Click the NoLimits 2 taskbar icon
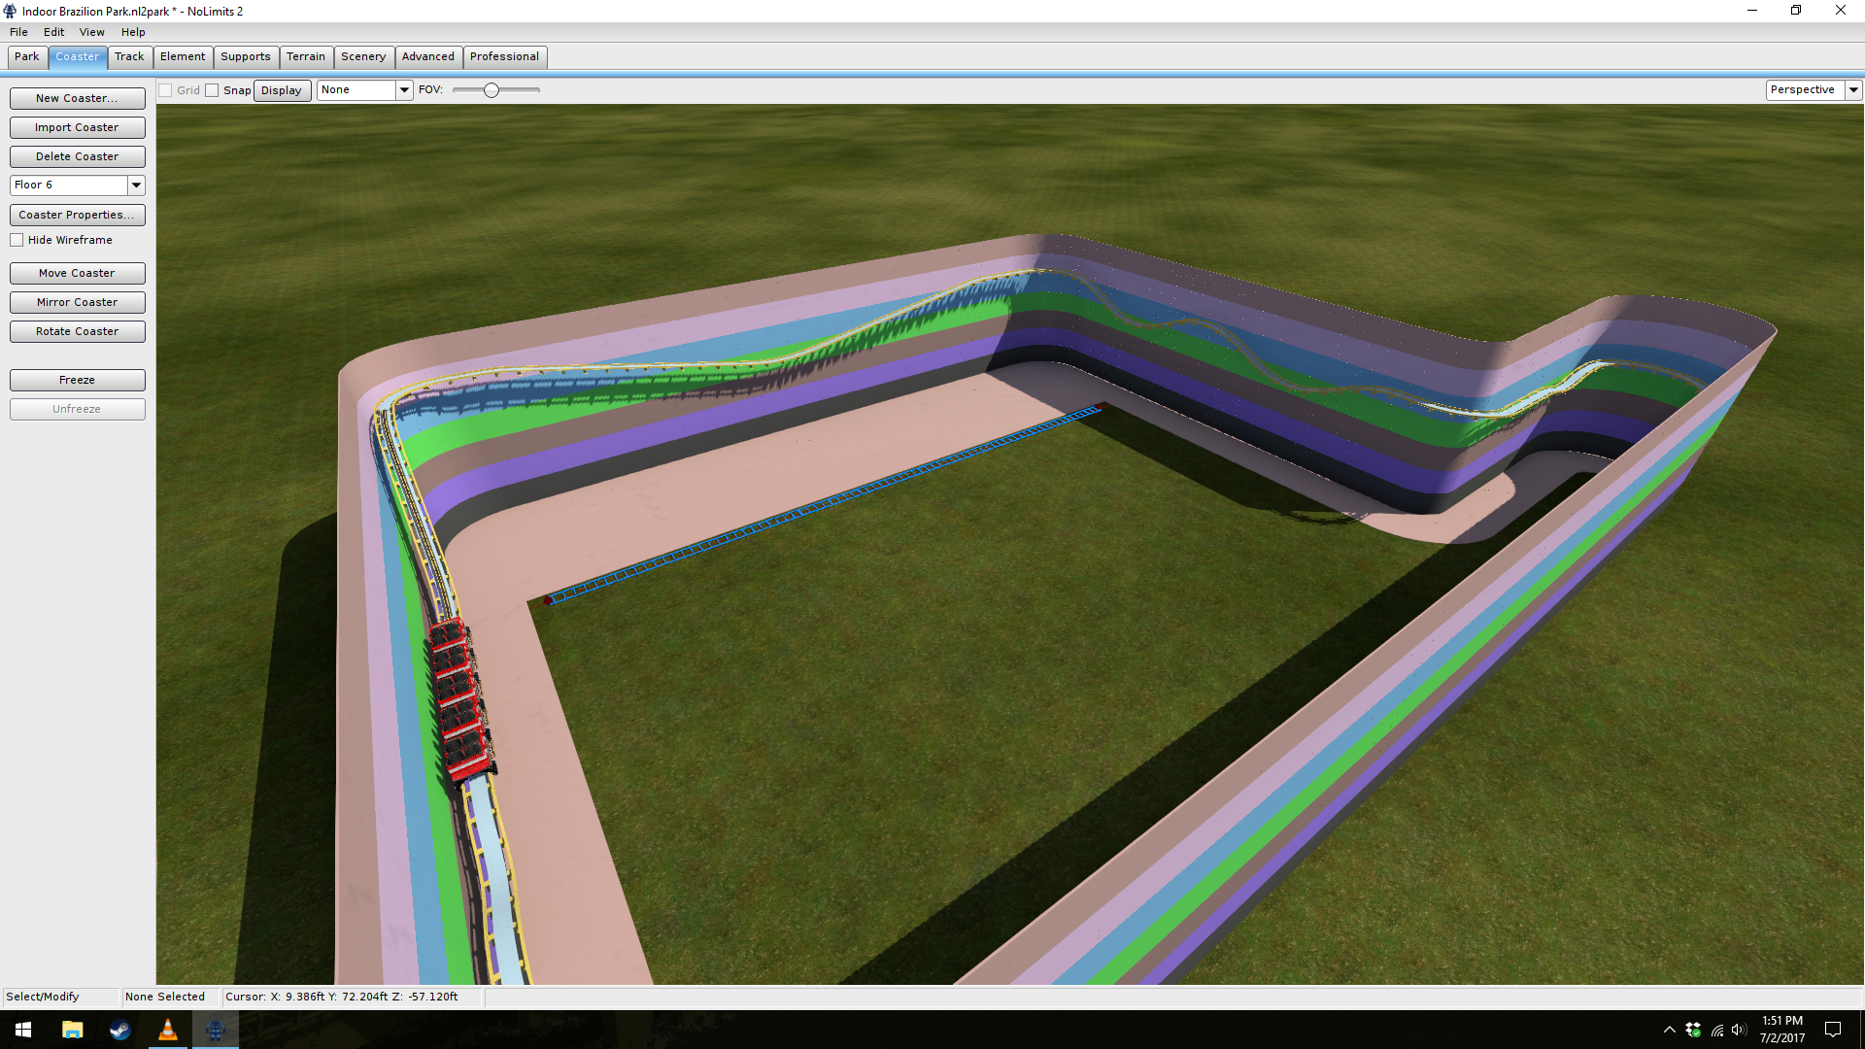 pos(215,1030)
